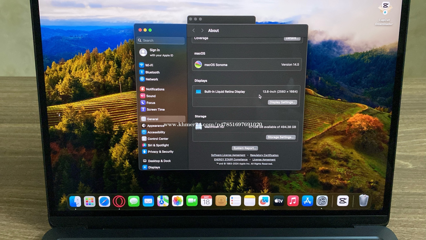Click the Coverage Details button
The width and height of the screenshot is (426, 240).
[292, 38]
